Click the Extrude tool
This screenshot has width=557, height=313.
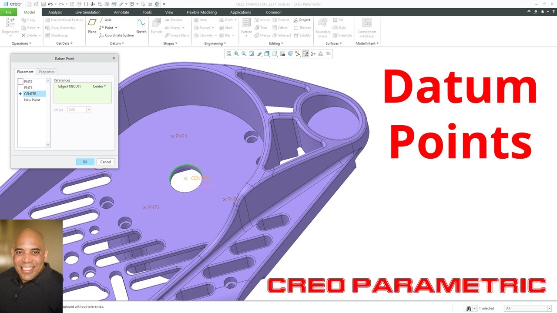(x=156, y=25)
